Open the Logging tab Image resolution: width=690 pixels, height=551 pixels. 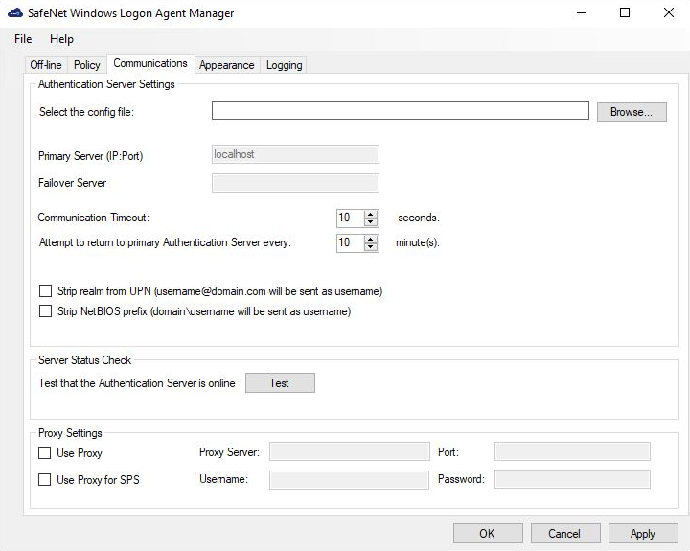pos(284,65)
